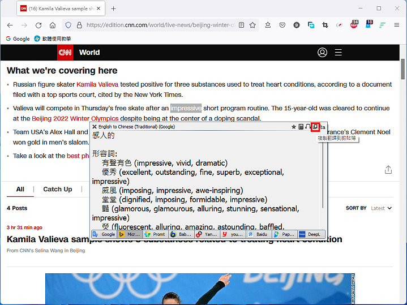Switch translator to Youdao tab
Viewport: 407px width, 305px height.
pyautogui.click(x=233, y=234)
